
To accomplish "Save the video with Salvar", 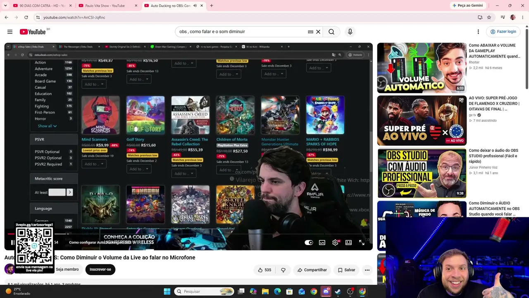I will tap(346, 270).
